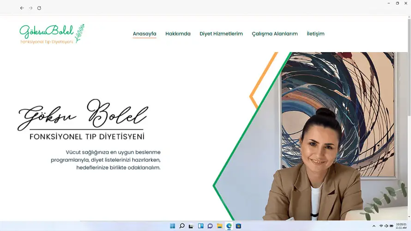The image size is (411, 231).
Task: Minimize the browser window
Action: click(389, 3)
